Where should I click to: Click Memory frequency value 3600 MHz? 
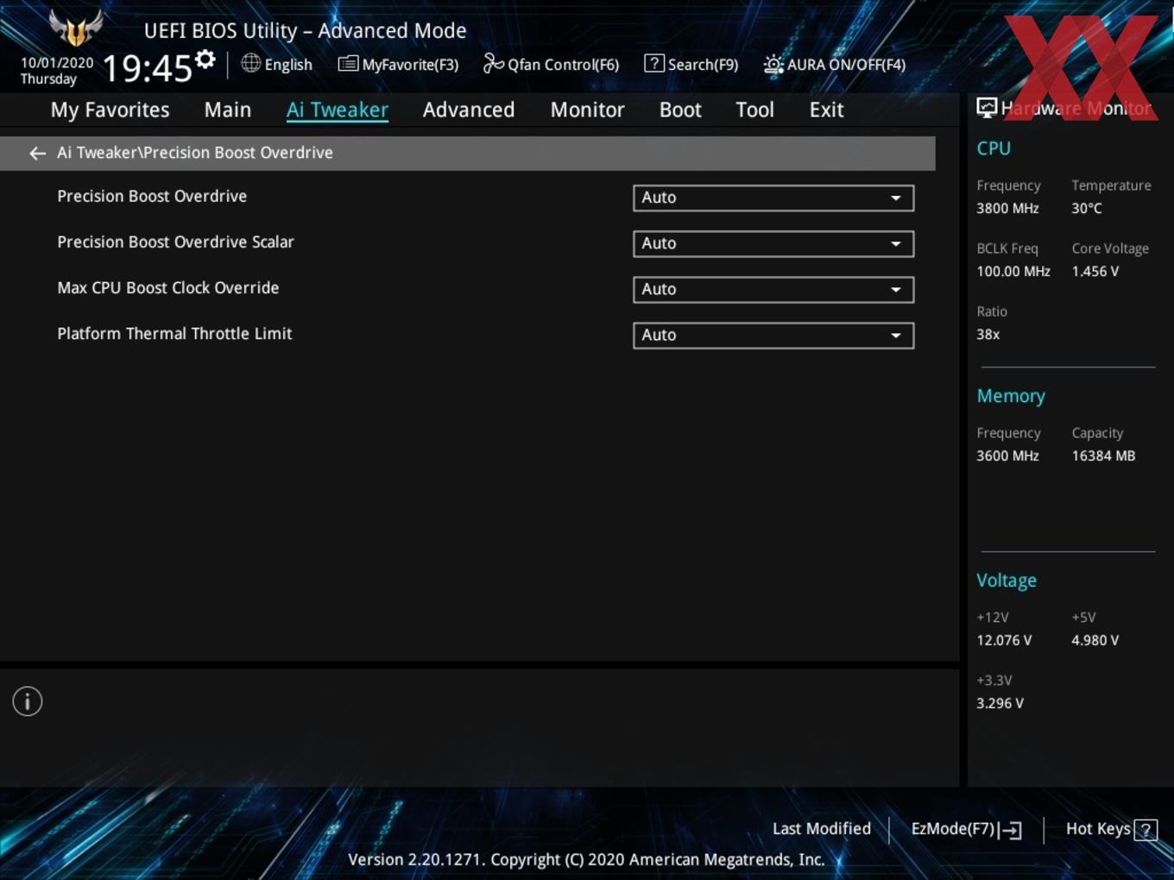click(1007, 456)
